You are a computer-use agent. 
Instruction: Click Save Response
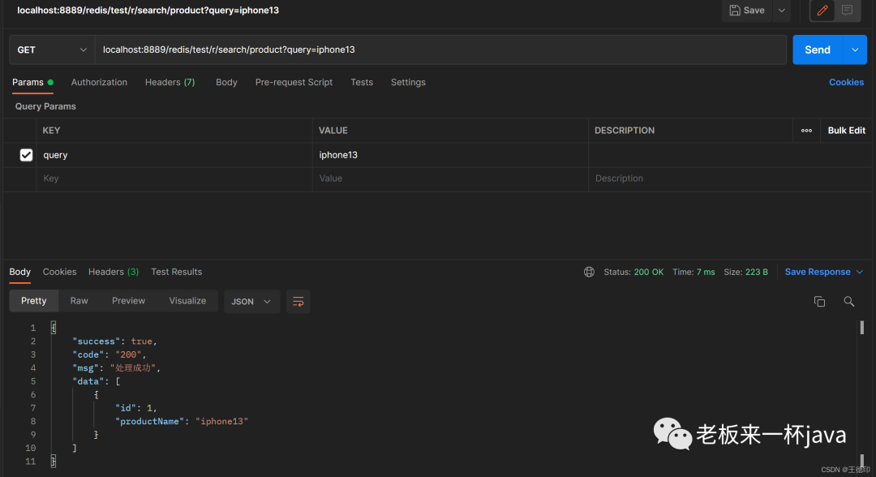coord(818,272)
